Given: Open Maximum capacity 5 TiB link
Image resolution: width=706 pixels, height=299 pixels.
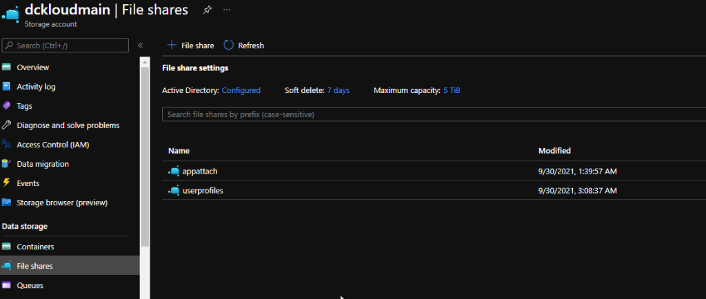Looking at the screenshot, I should (x=452, y=90).
